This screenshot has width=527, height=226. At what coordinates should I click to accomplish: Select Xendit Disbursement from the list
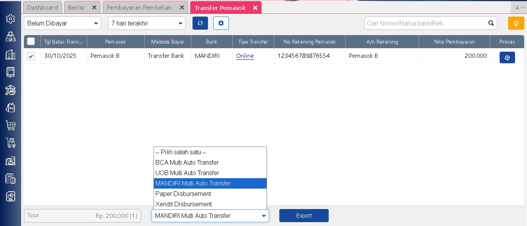tap(184, 204)
